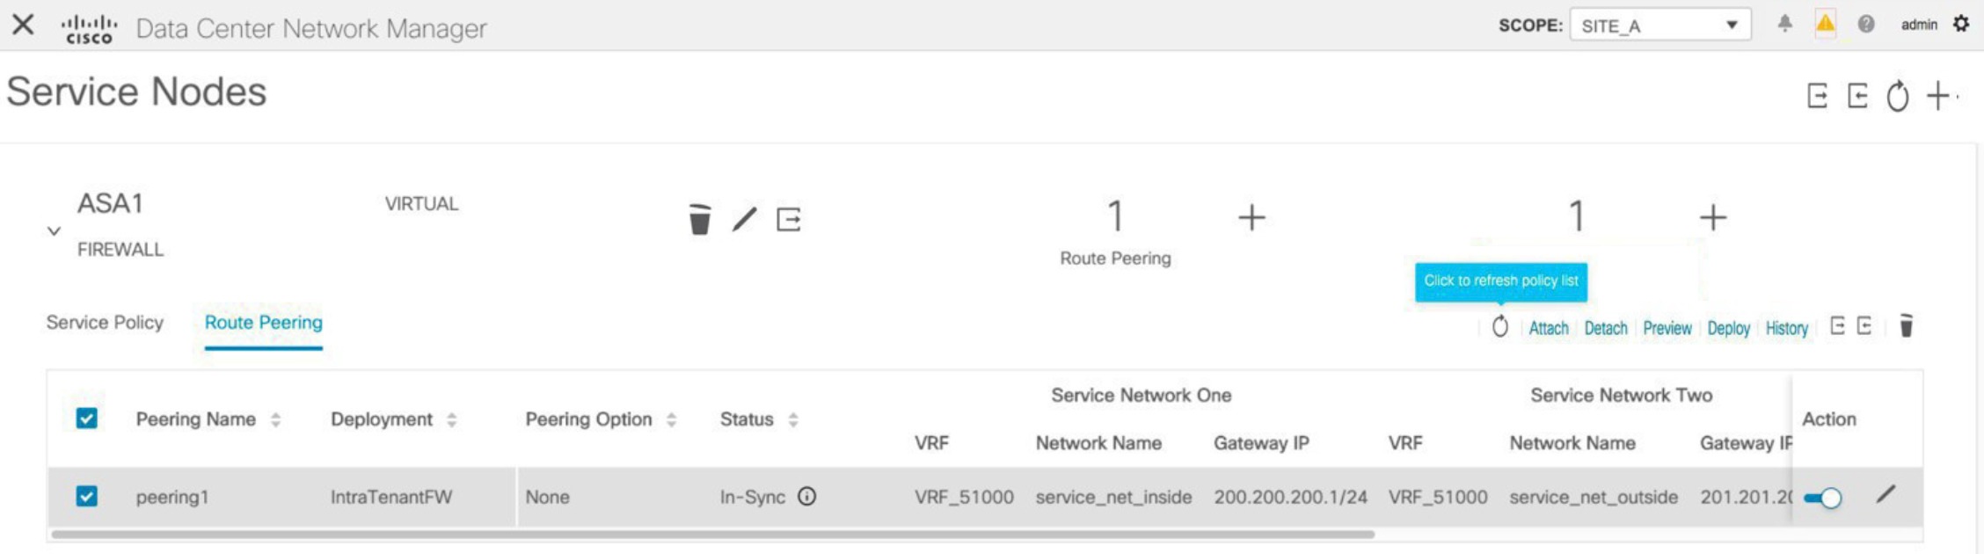Image resolution: width=1984 pixels, height=554 pixels.
Task: Click the admin user label
Action: coord(1919,25)
